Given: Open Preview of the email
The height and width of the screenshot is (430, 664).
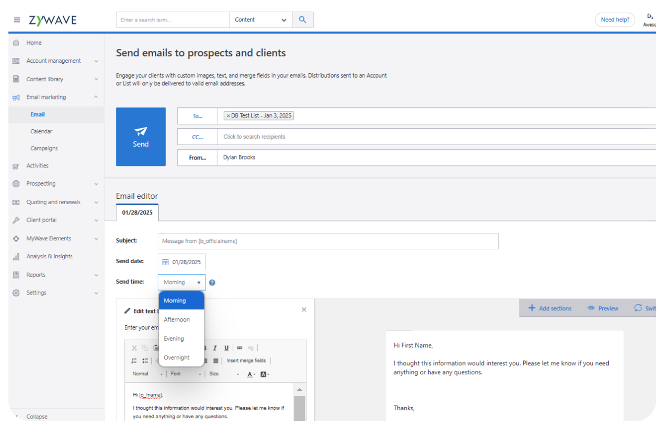Looking at the screenshot, I should [603, 308].
